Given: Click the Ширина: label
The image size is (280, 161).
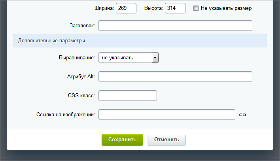Looking at the screenshot, I should point(104,8).
